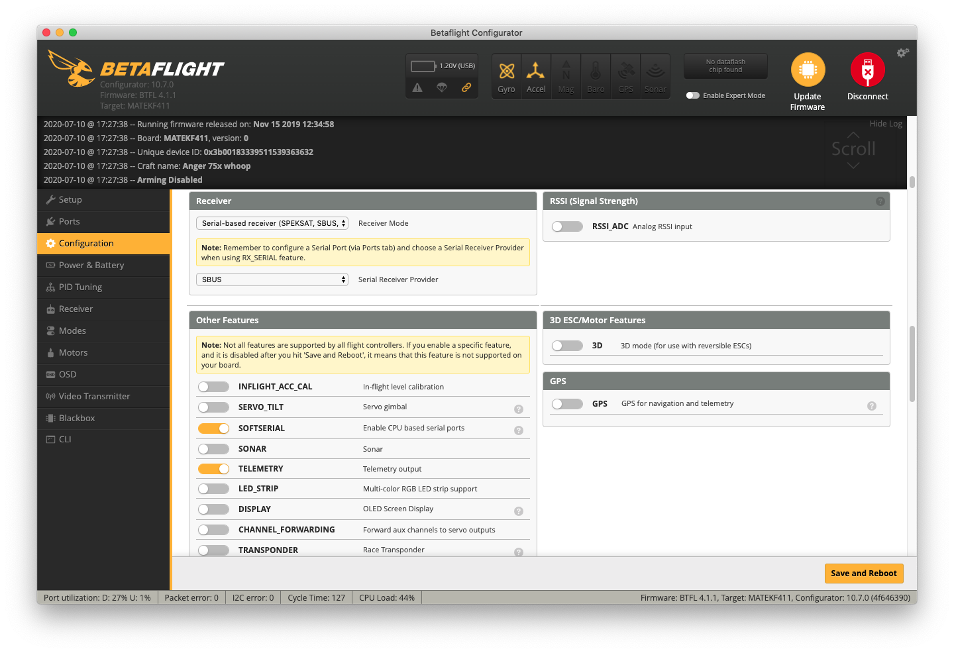Click 'No dataflash chip found' indicator
The width and height of the screenshot is (954, 653).
tap(725, 66)
